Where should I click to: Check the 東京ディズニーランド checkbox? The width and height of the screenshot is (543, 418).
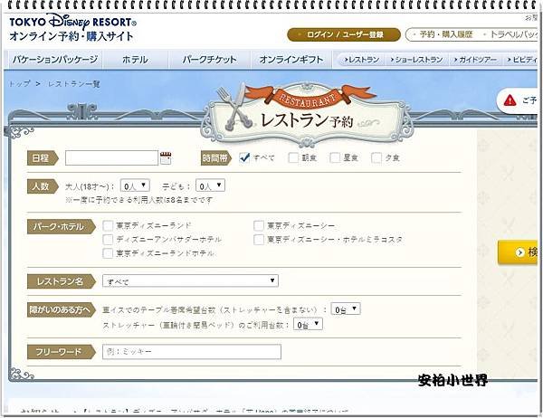click(x=108, y=226)
